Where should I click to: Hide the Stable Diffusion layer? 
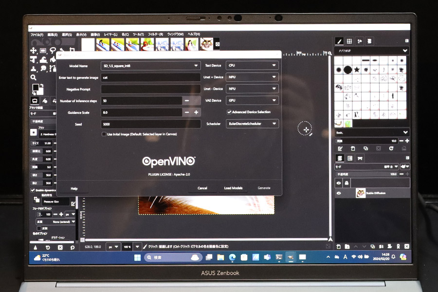339,193
